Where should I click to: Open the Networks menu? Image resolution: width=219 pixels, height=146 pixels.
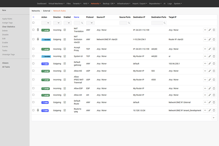[96, 4]
